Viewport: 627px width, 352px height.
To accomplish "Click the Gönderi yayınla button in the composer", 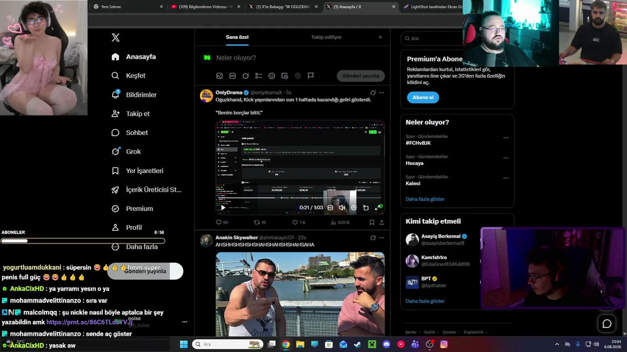I will [361, 76].
